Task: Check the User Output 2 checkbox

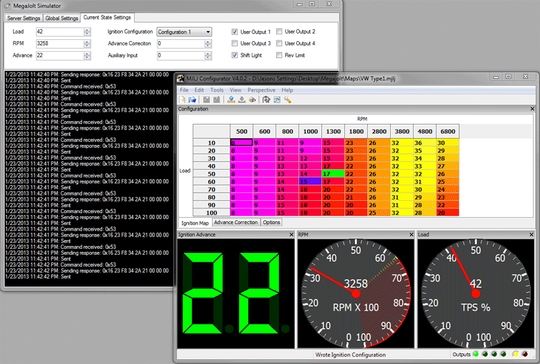Action: tap(279, 31)
